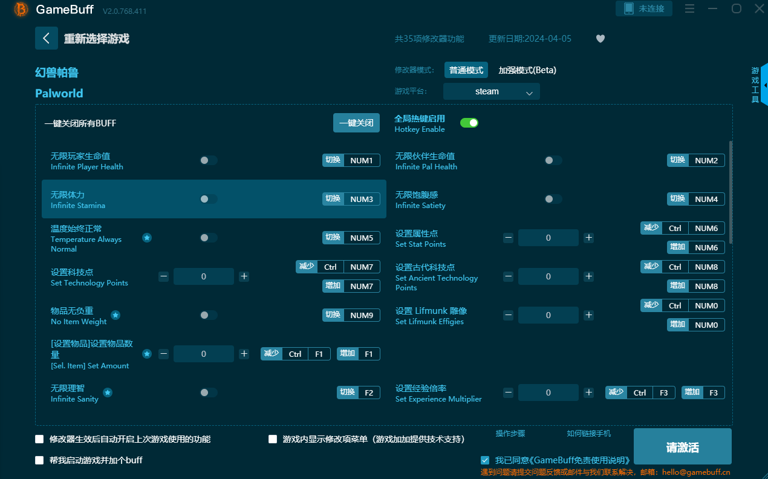Click star badge beside Infinite Sanity

(x=108, y=393)
